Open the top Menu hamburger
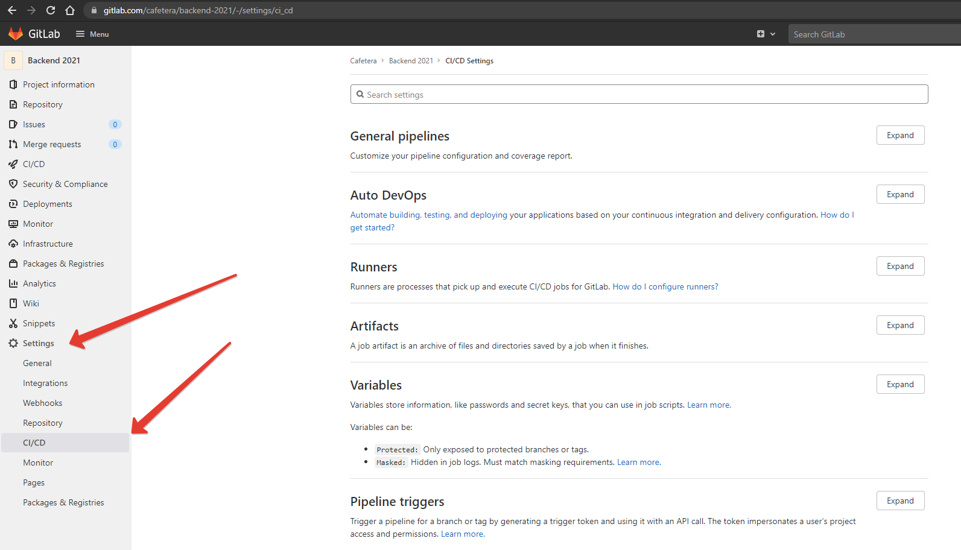The width and height of the screenshot is (961, 550). click(92, 34)
